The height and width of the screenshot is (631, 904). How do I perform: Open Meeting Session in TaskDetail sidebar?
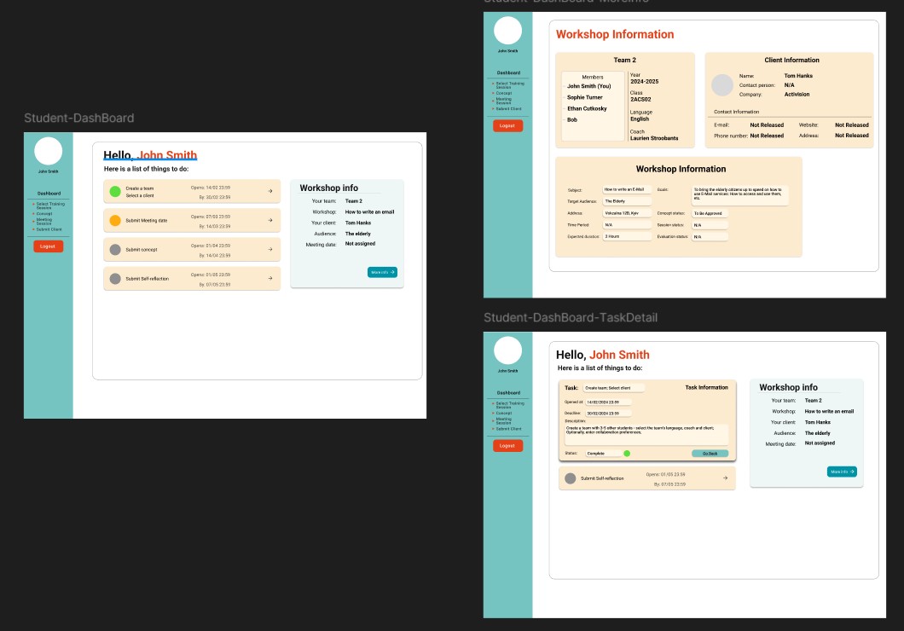coord(504,420)
